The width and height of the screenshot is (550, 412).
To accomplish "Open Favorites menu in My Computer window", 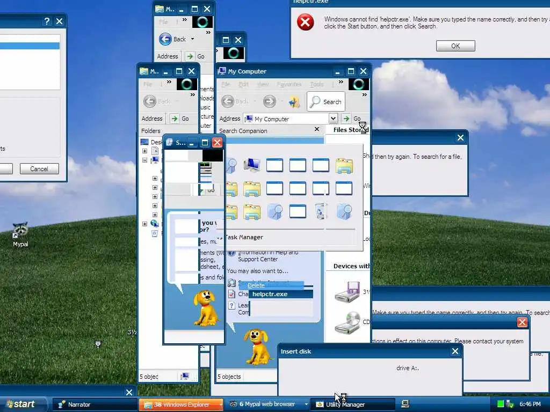I will 289,84.
